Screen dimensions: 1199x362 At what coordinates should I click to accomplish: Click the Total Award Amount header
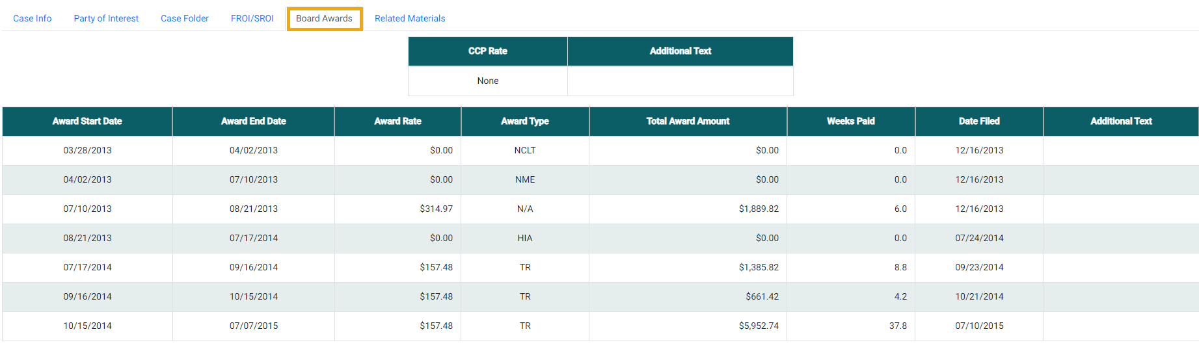(688, 121)
